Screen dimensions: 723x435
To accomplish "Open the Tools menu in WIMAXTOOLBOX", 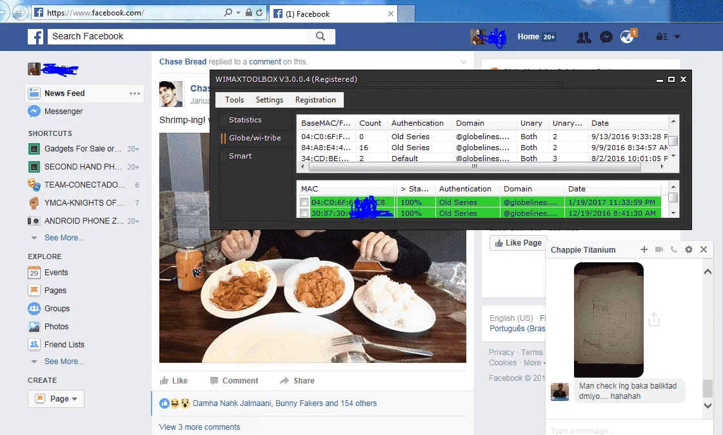I will coord(234,100).
